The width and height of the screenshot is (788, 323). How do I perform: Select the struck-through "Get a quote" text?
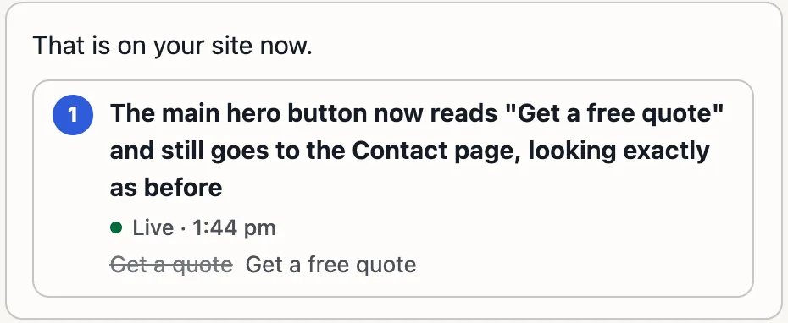tap(171, 265)
